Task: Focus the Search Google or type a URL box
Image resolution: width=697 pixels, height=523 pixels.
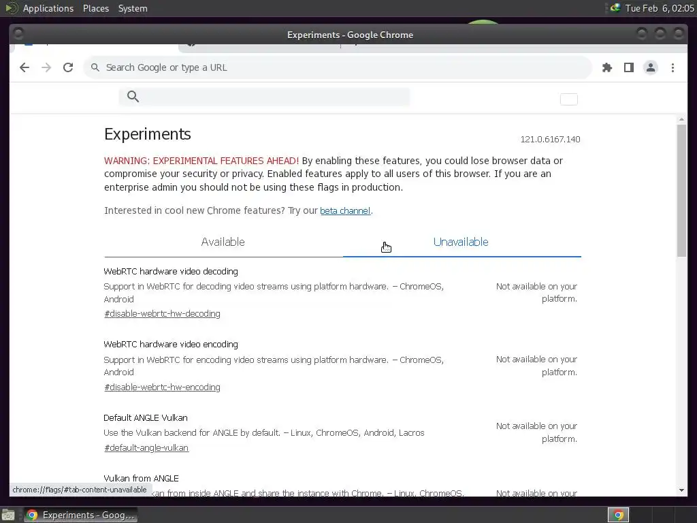Action: (x=338, y=67)
